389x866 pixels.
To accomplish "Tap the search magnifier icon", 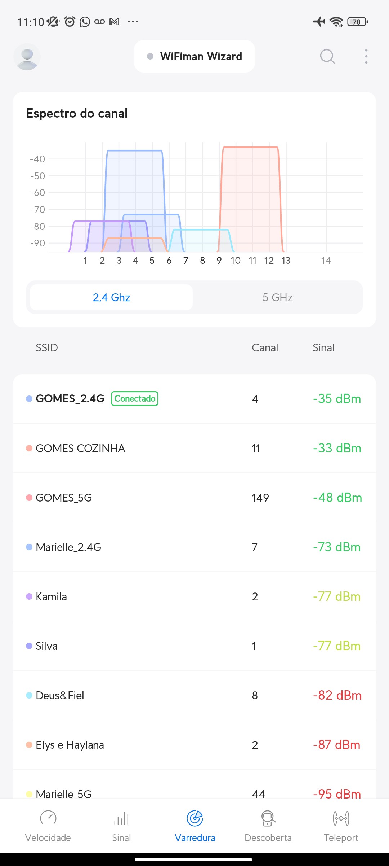I will [x=327, y=56].
